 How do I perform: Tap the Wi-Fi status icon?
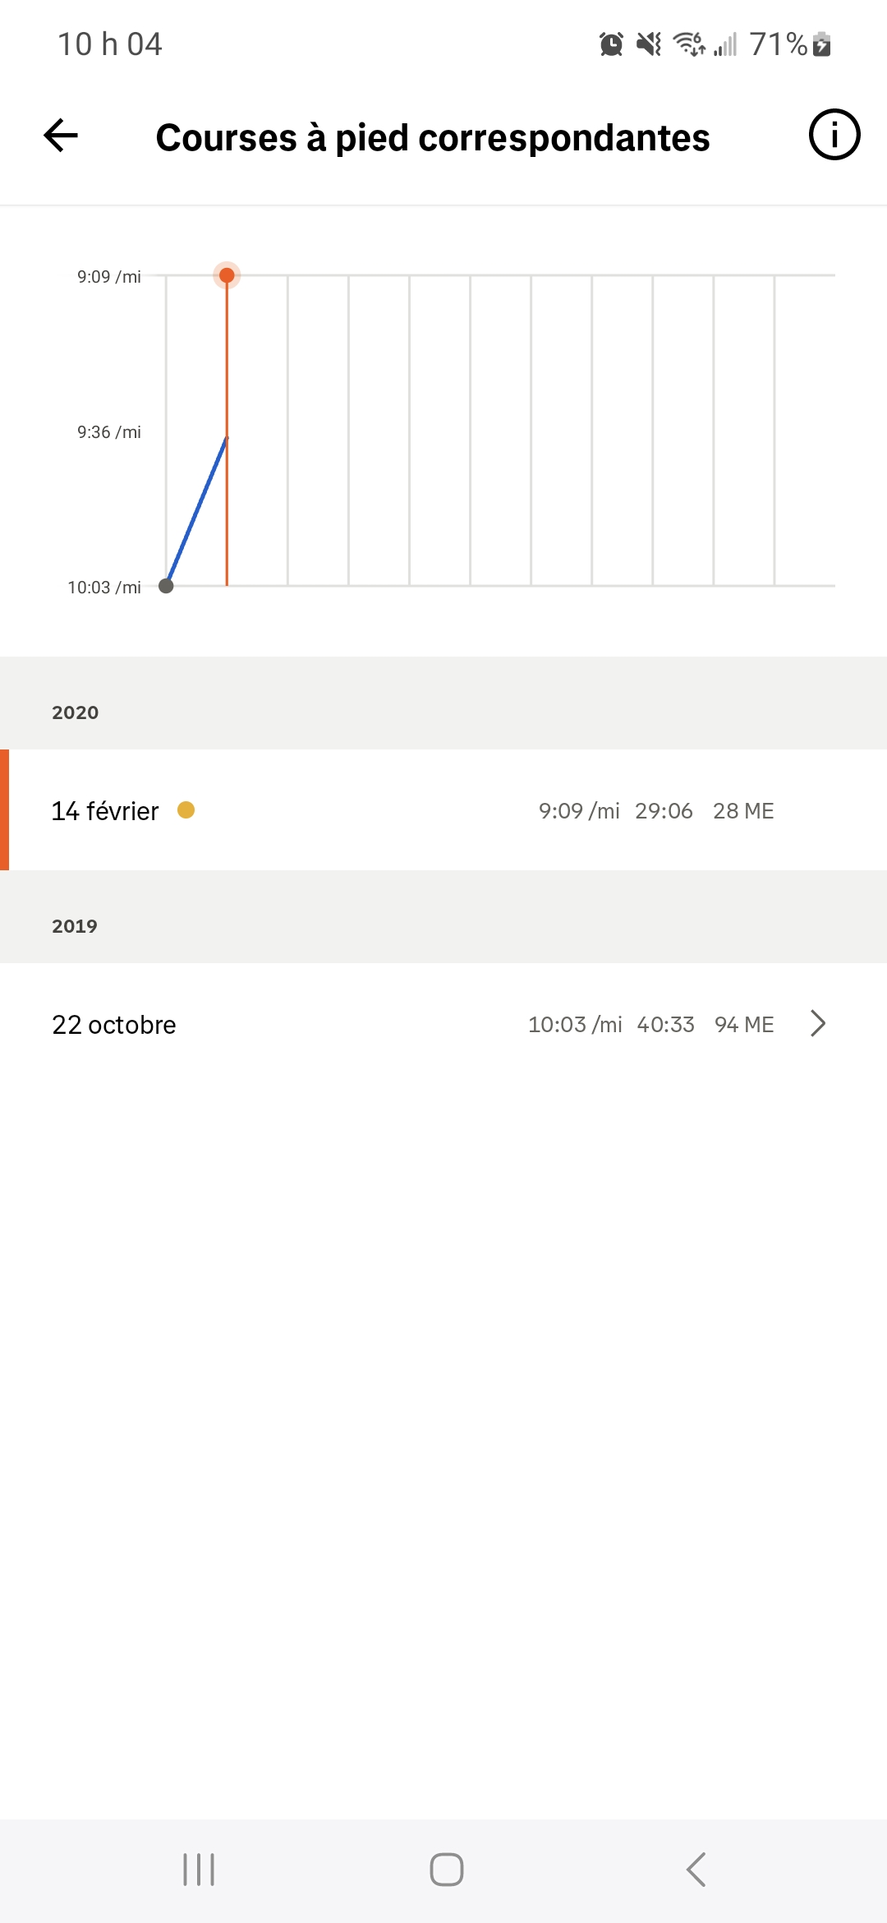coord(689,44)
